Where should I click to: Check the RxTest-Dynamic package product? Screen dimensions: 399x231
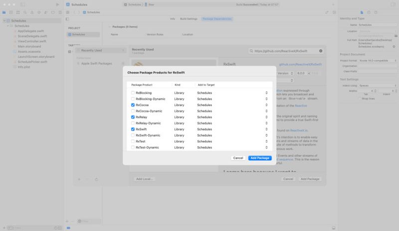pos(133,147)
